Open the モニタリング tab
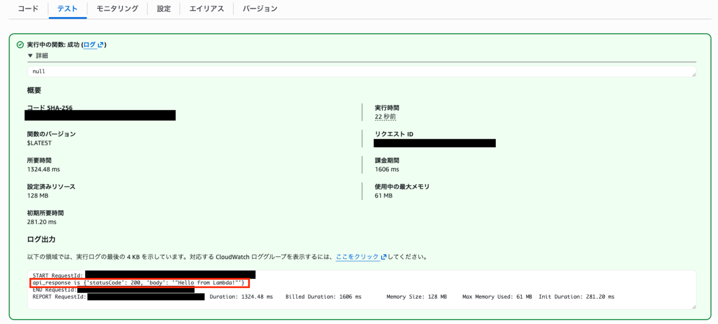 click(117, 9)
